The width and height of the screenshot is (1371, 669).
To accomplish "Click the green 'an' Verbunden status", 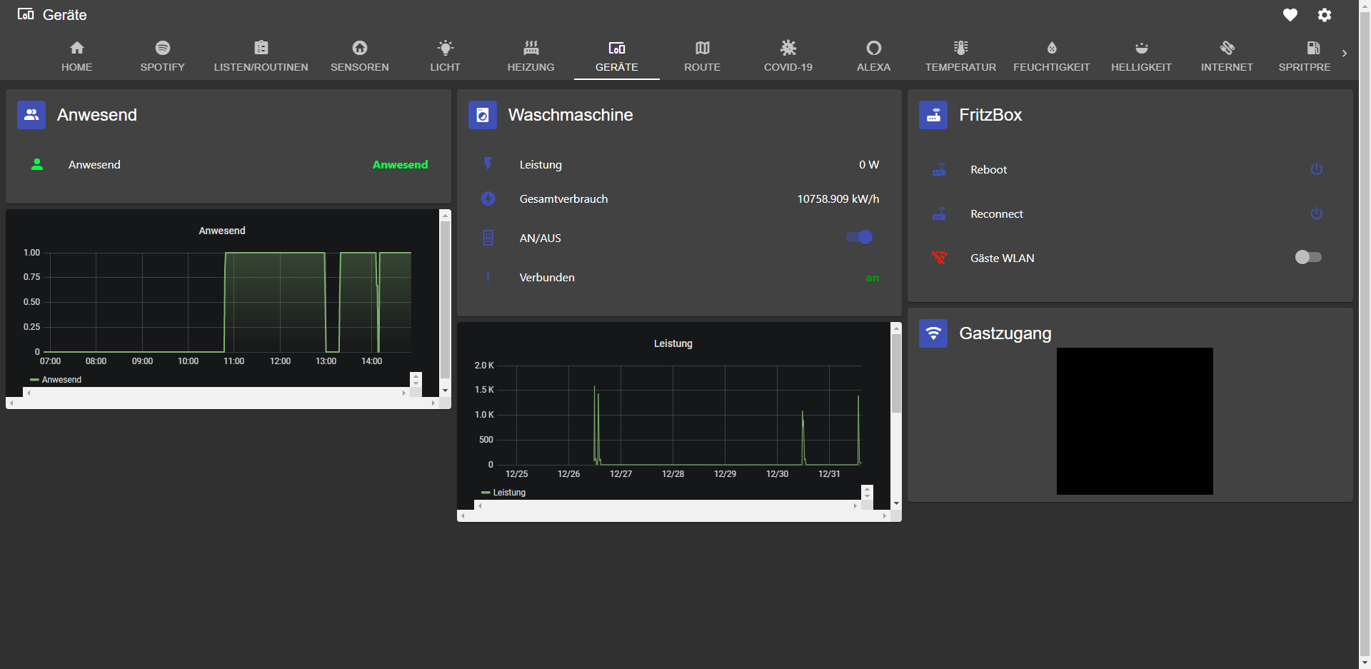I will tap(873, 278).
